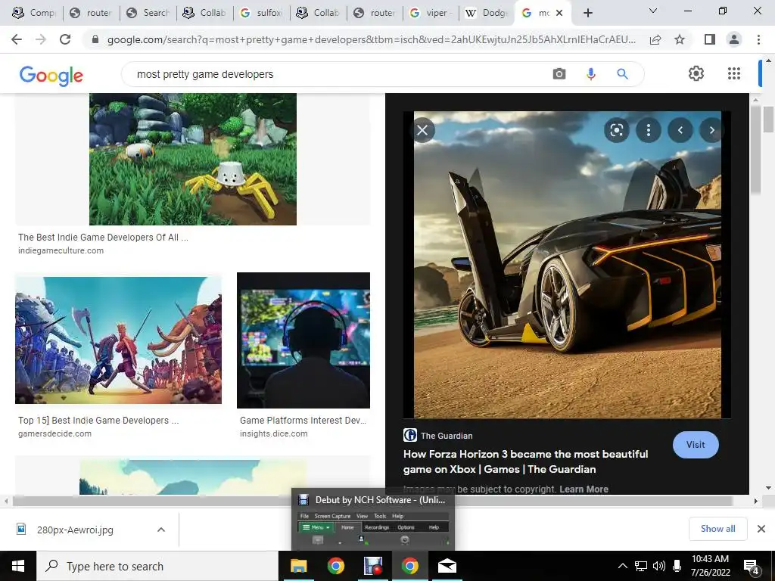This screenshot has height=581, width=775.
Task: Share this page from address bar
Action: tap(655, 39)
